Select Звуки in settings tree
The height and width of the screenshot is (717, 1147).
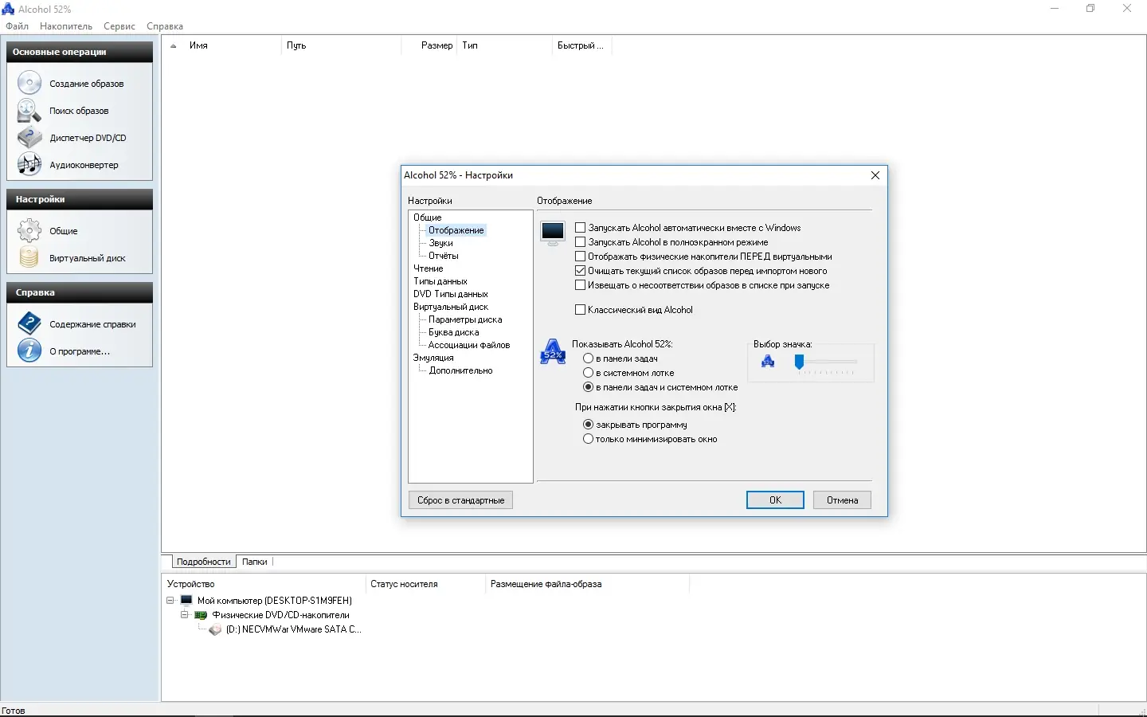click(x=440, y=243)
